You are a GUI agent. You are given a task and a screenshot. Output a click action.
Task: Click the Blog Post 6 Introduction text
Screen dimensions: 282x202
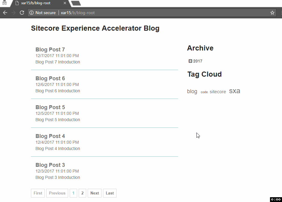coord(58,91)
